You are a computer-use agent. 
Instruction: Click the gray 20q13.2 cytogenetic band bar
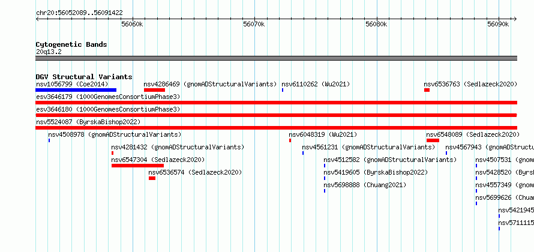(x=276, y=58)
